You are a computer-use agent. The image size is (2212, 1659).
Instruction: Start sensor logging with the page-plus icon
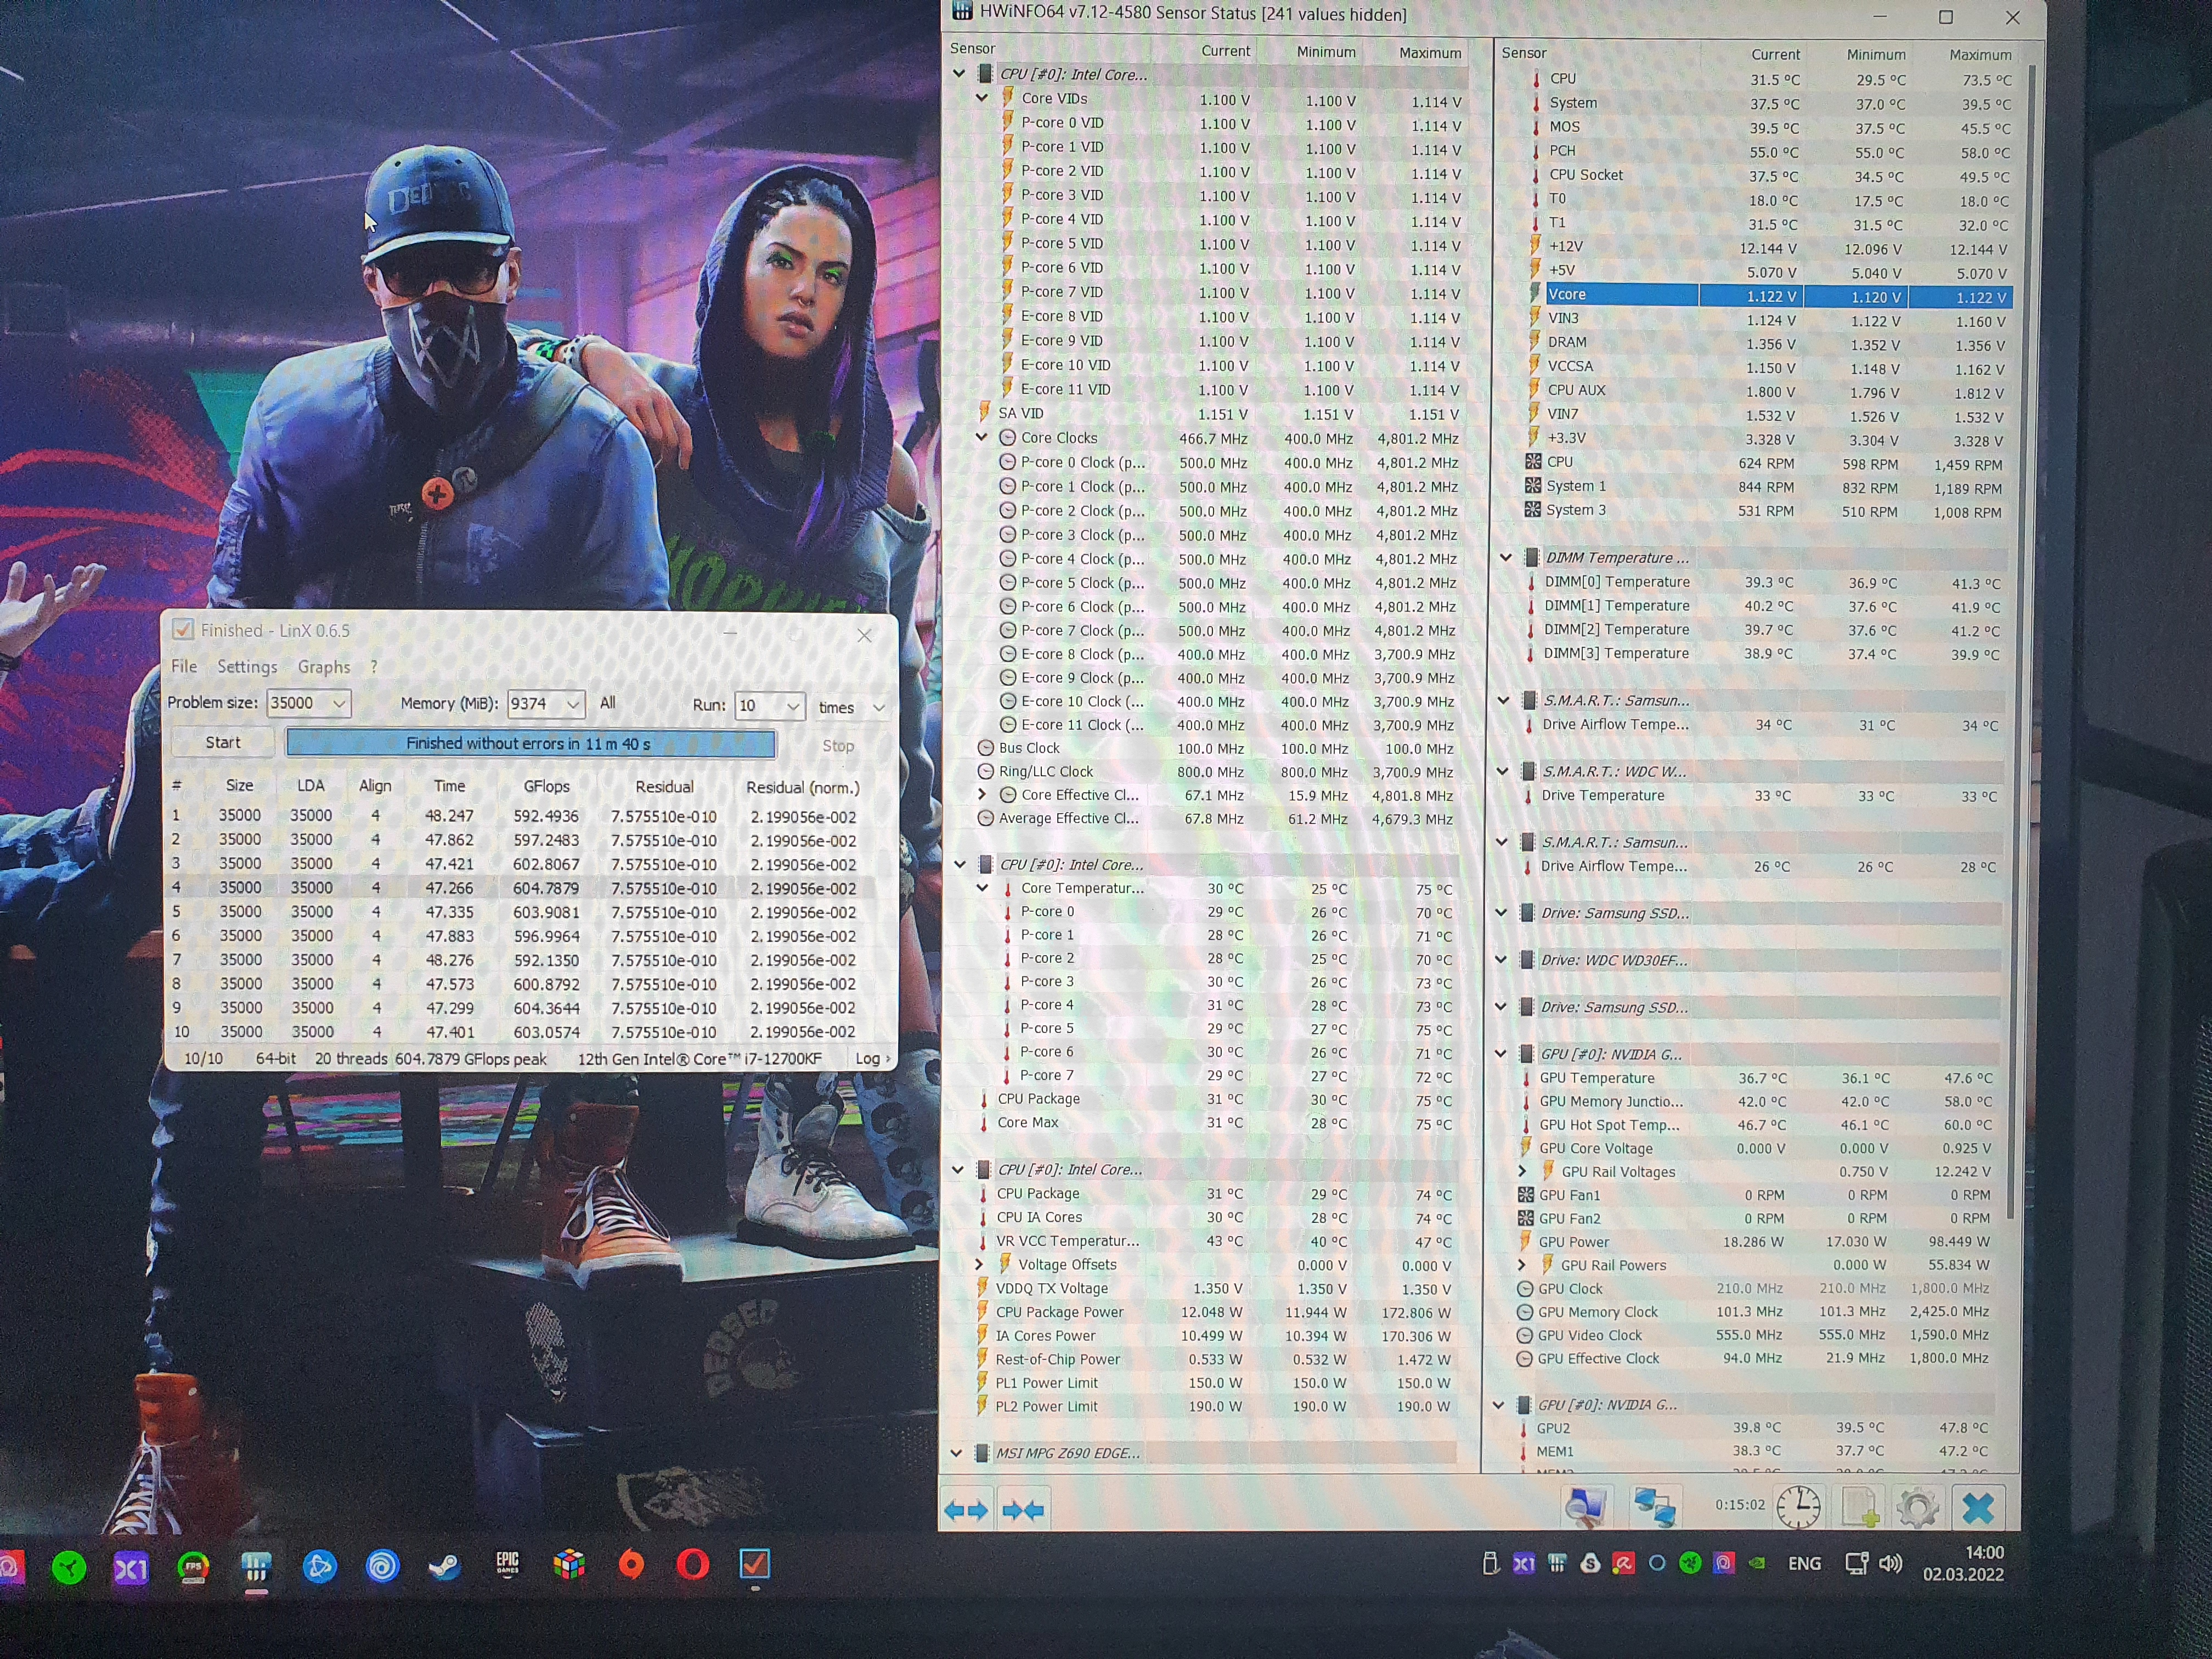1858,1507
